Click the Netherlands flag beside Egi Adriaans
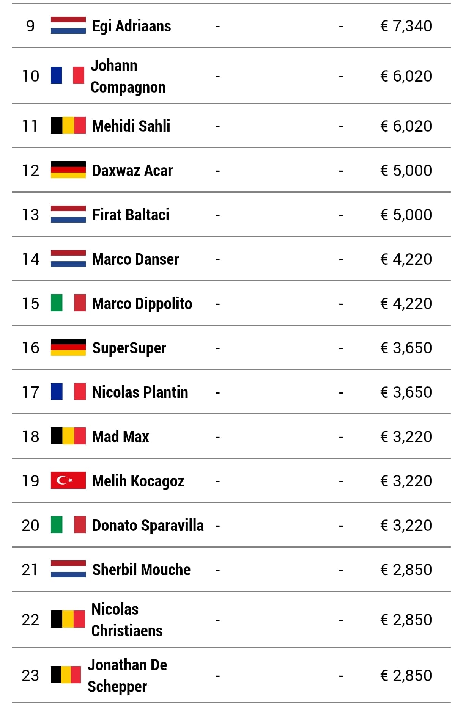 pos(68,26)
